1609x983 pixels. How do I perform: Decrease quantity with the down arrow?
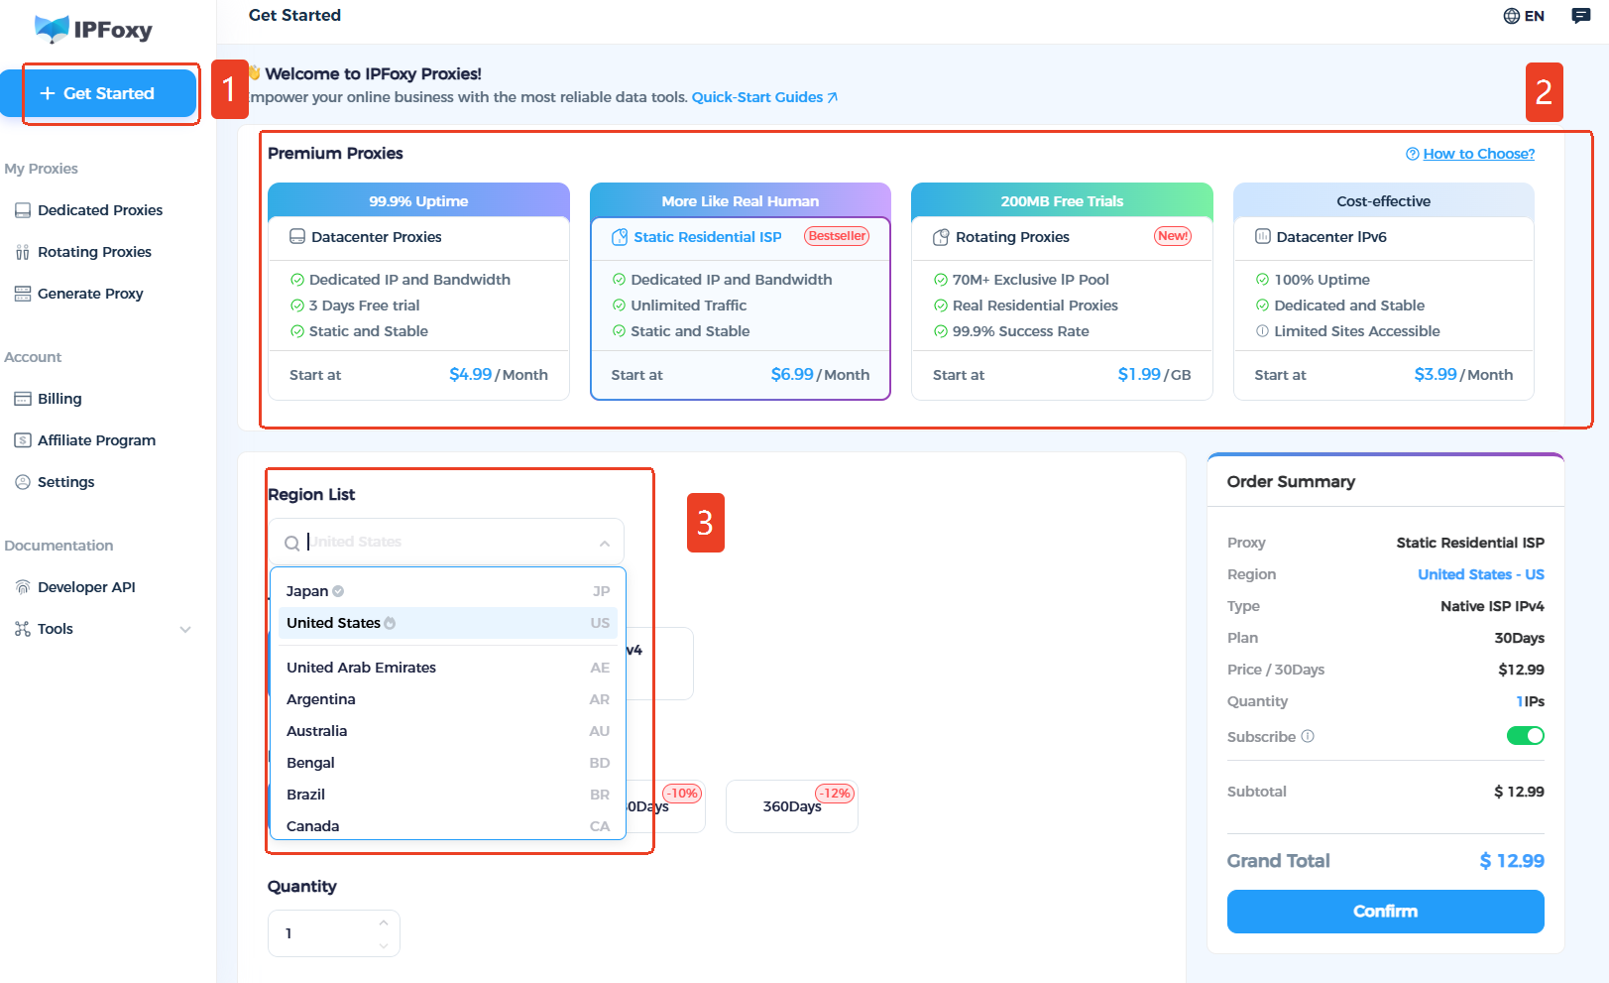coord(384,945)
